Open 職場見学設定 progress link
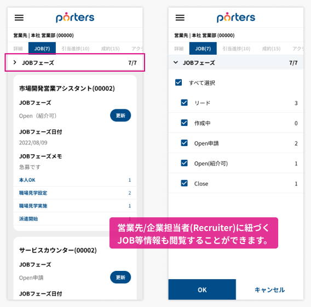The width and height of the screenshot is (311, 307). point(33,193)
